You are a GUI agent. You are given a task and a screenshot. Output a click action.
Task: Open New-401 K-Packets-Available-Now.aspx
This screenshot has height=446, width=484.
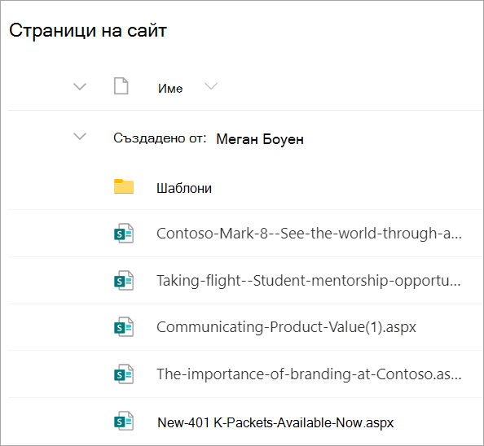coord(275,422)
